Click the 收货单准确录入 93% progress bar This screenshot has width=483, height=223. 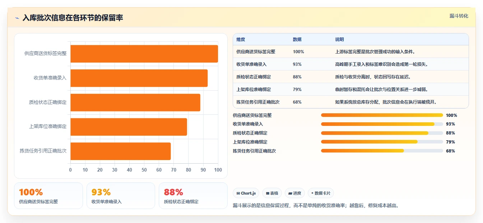tap(382, 124)
